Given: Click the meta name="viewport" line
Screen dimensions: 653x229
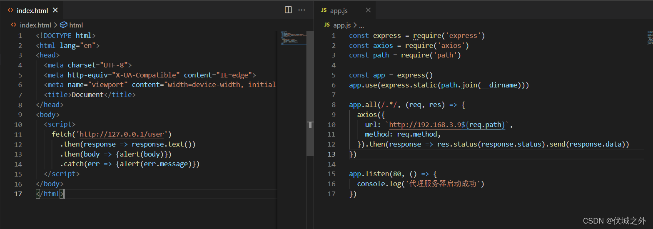Looking at the screenshot, I should coord(160,85).
